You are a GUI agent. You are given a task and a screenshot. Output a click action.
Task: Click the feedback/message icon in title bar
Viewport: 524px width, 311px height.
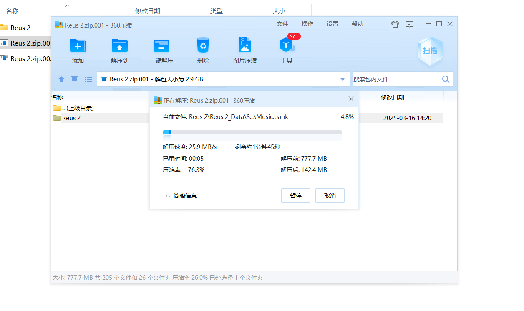409,24
